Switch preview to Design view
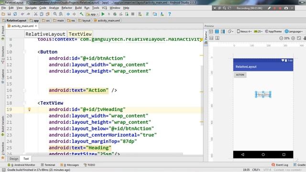 coord(211,32)
